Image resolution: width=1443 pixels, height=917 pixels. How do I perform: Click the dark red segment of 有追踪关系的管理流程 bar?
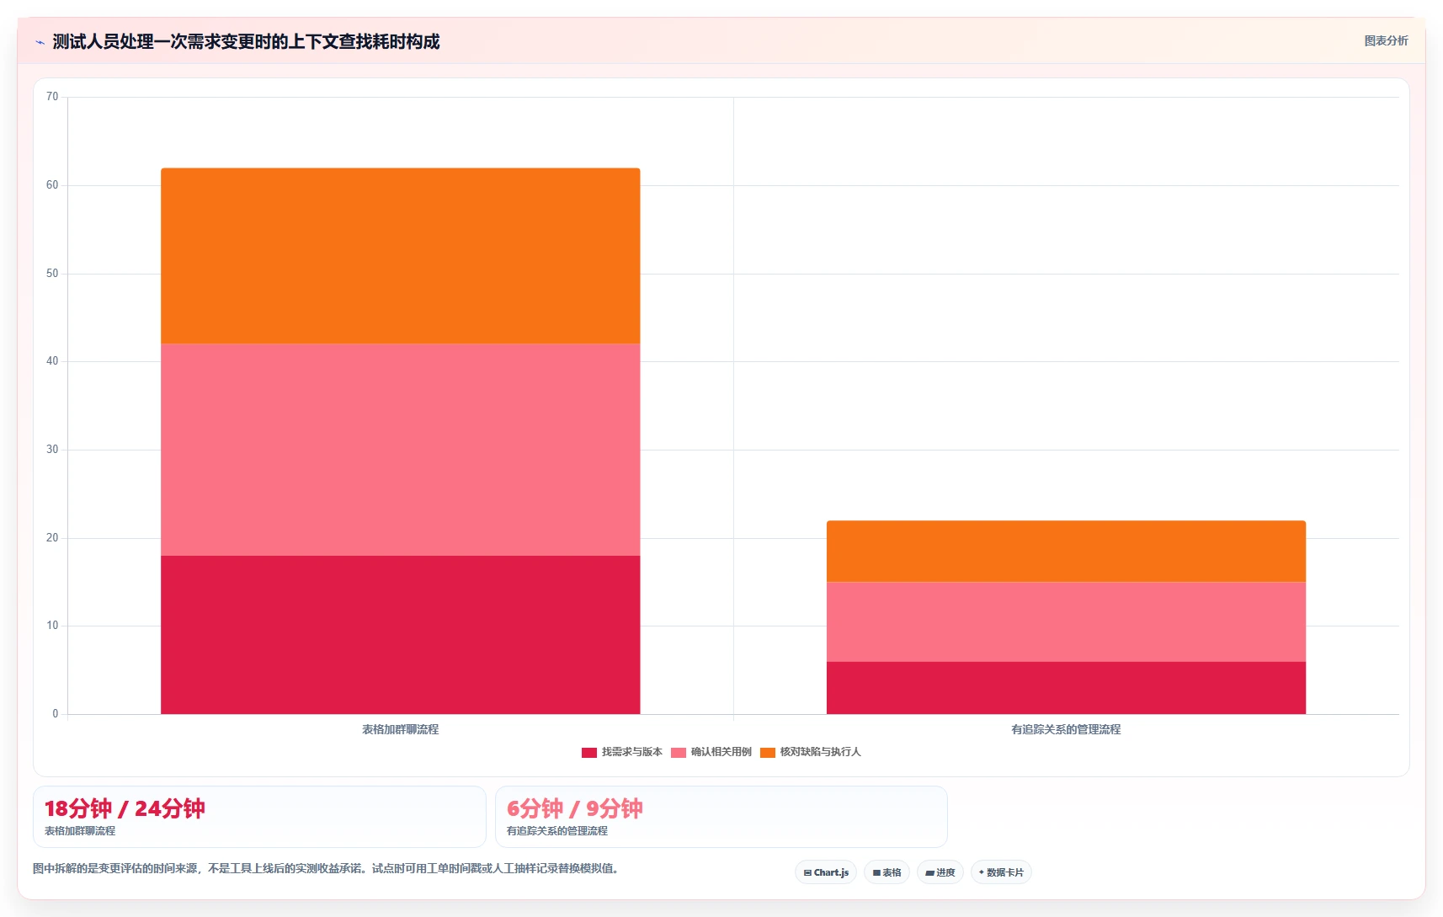point(1066,688)
